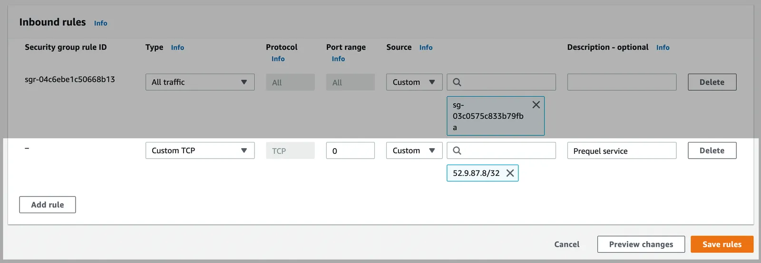Open Info link next to Inbound rules
Image resolution: width=761 pixels, height=263 pixels.
(100, 23)
